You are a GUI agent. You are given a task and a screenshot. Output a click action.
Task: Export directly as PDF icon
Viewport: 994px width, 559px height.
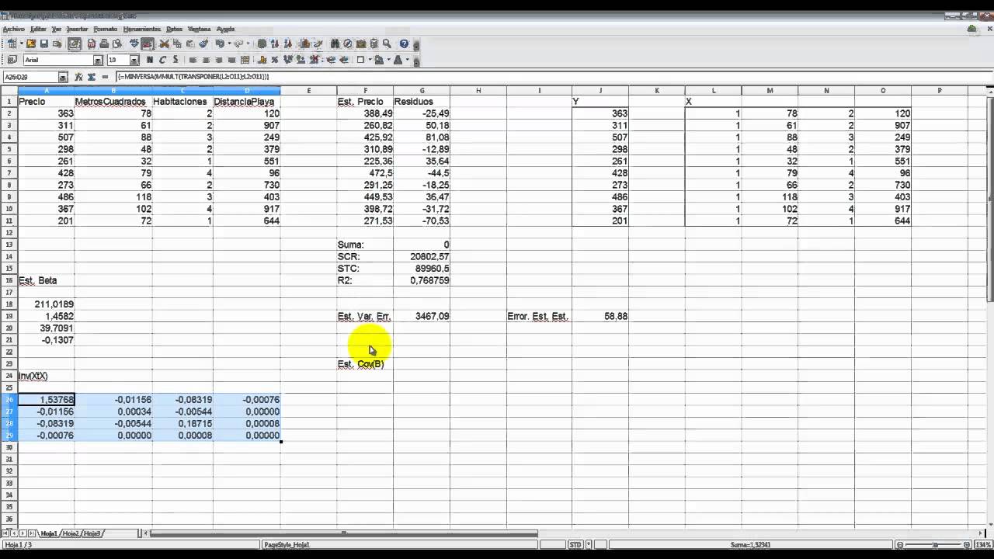pos(92,44)
